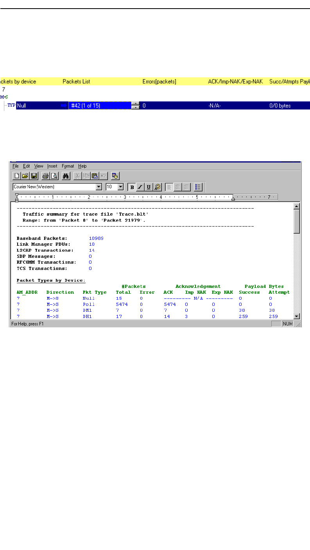Click the left indent marker on the ruler
This screenshot has height=550, width=310.
(16, 198)
